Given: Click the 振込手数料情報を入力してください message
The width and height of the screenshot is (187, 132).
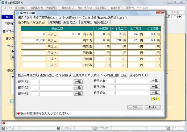Looking at the screenshot, I should [45, 114].
